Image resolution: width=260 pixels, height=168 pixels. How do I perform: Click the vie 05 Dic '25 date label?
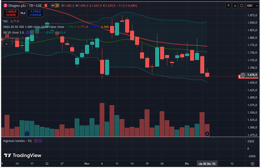[x=208, y=164]
